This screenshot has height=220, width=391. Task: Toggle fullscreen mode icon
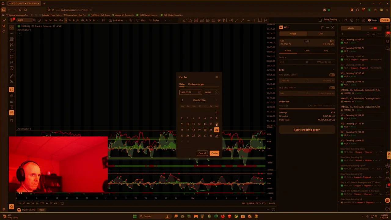tap(357, 20)
